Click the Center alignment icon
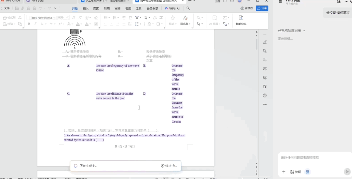 click(x=111, y=24)
